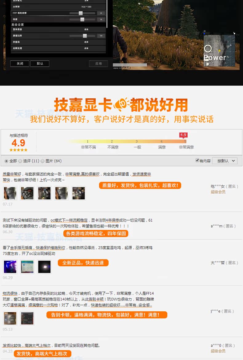
Task: Click the 非常不满 rating label
Action: 88,147
